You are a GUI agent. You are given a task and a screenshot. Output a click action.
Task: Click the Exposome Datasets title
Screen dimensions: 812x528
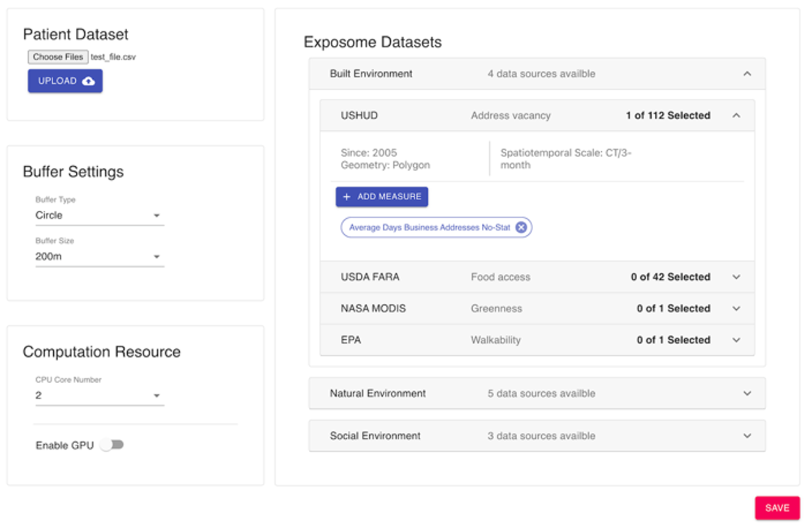coord(372,42)
